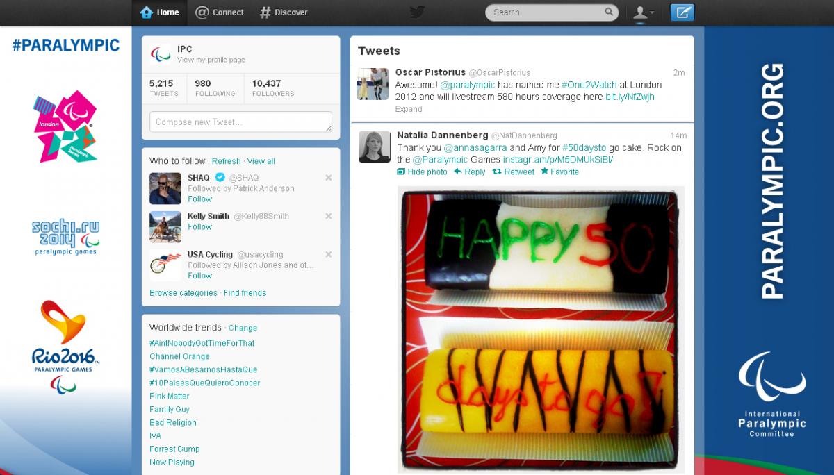This screenshot has height=475, width=834.
Task: Follow SHAQ
Action: click(199, 199)
